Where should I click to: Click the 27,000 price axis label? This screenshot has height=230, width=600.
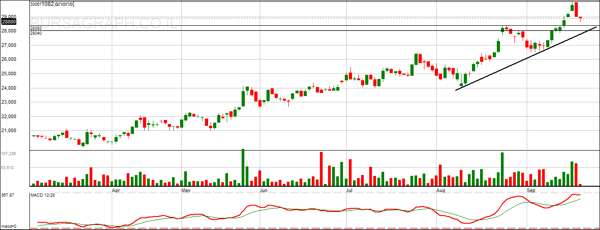(x=9, y=45)
